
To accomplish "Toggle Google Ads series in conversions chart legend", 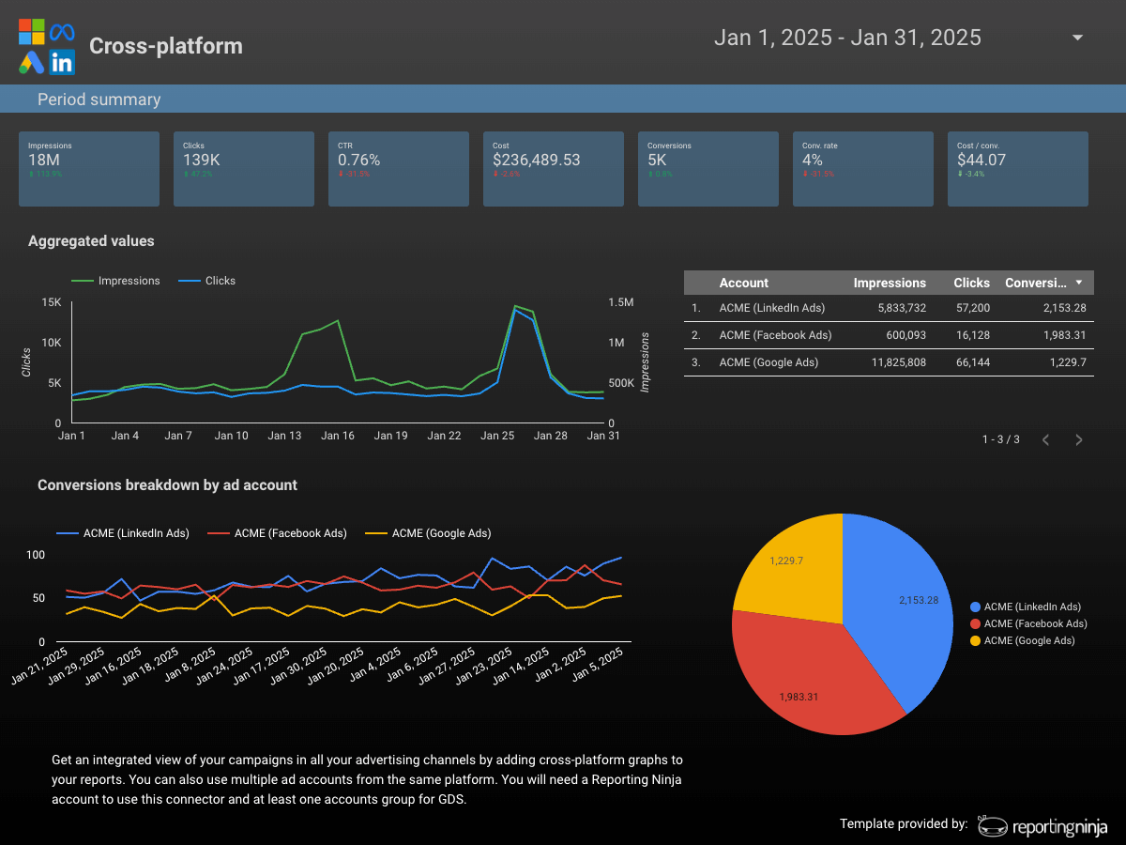I will coord(428,533).
